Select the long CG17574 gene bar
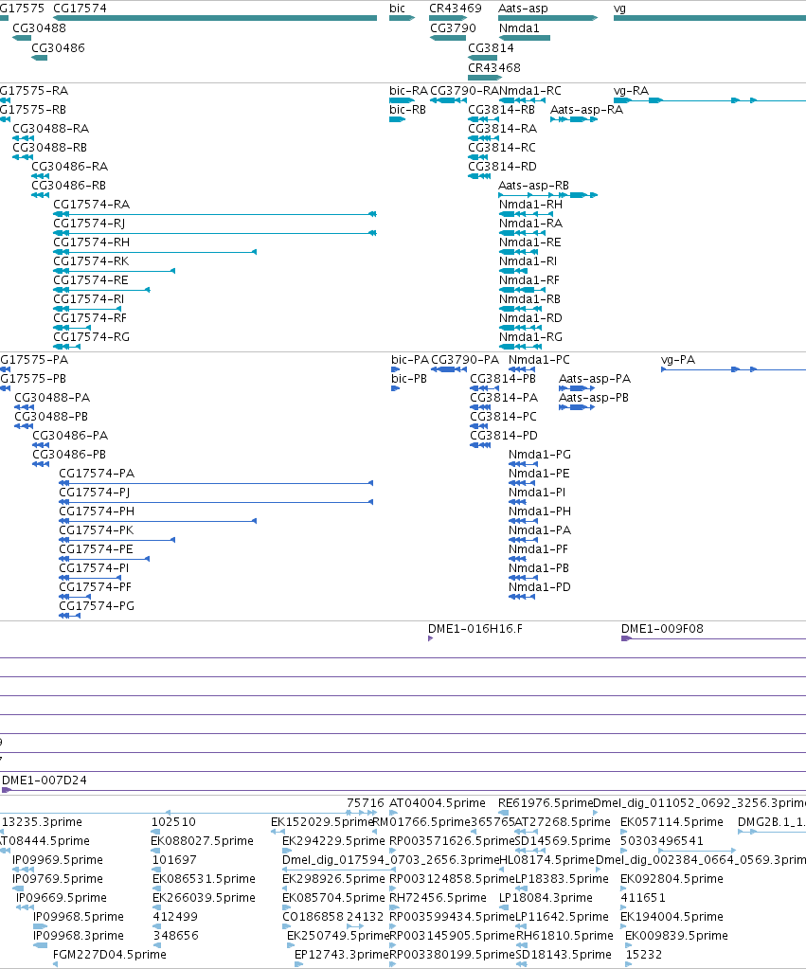The height and width of the screenshot is (969, 806). (214, 18)
